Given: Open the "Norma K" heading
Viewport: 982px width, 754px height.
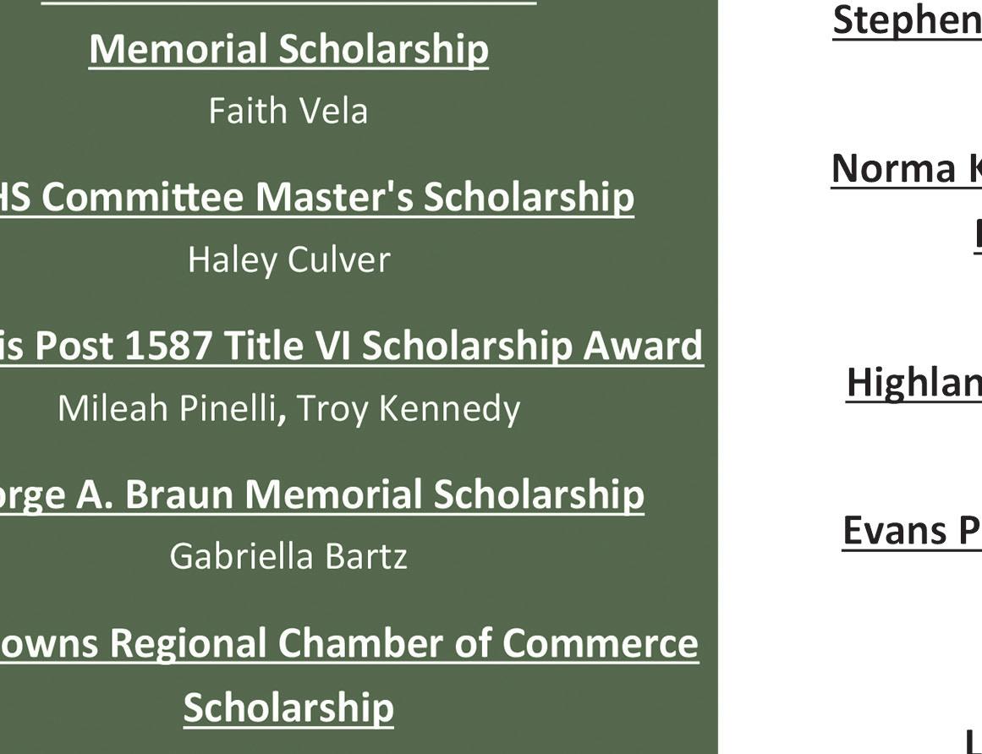Looking at the screenshot, I should [x=905, y=168].
